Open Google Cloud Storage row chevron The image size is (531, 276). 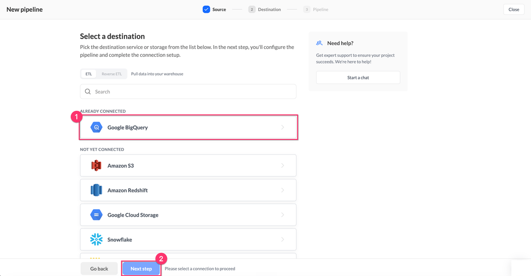(x=282, y=215)
